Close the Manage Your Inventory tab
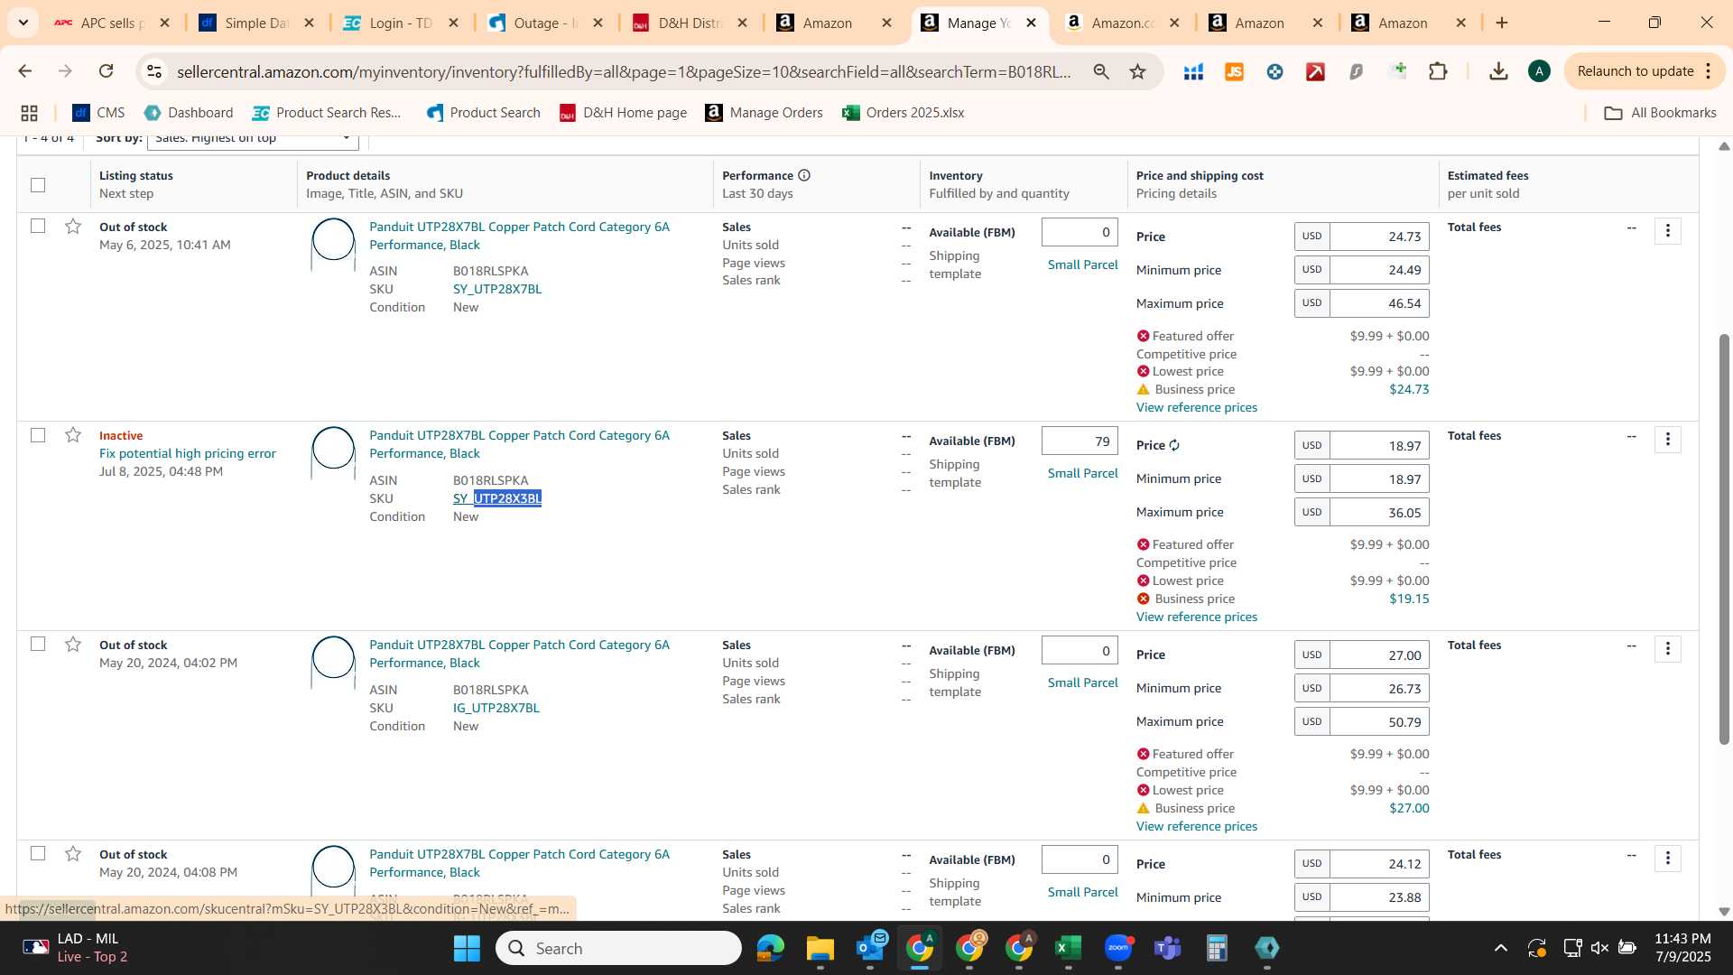1733x975 pixels. pyautogui.click(x=1031, y=23)
